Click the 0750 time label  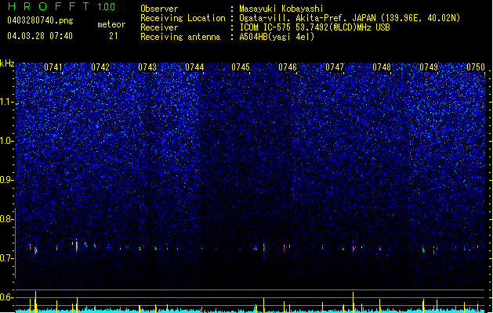click(x=476, y=67)
